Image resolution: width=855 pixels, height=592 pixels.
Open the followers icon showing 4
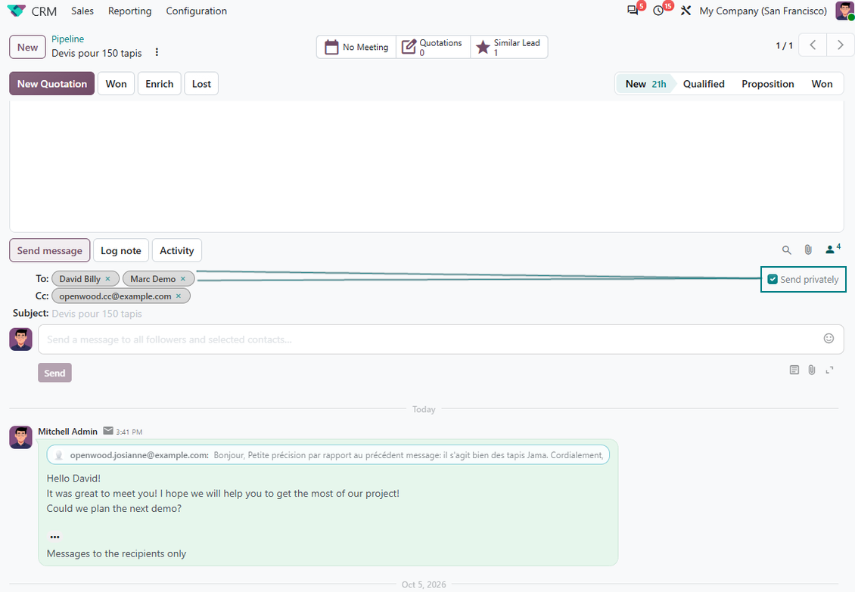pyautogui.click(x=832, y=249)
